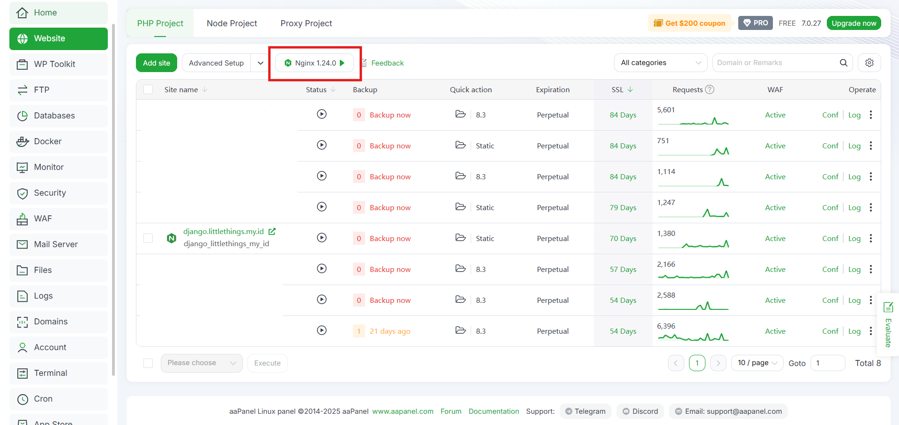Click the Upgrade now button
Image resolution: width=899 pixels, height=425 pixels.
(x=854, y=23)
